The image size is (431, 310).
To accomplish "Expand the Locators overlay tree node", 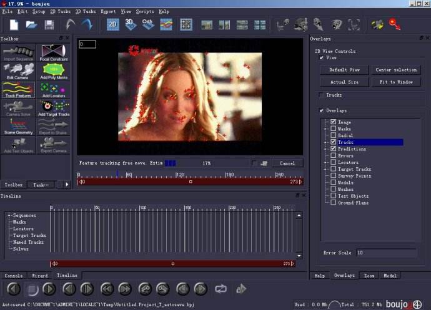I will click(x=325, y=162).
